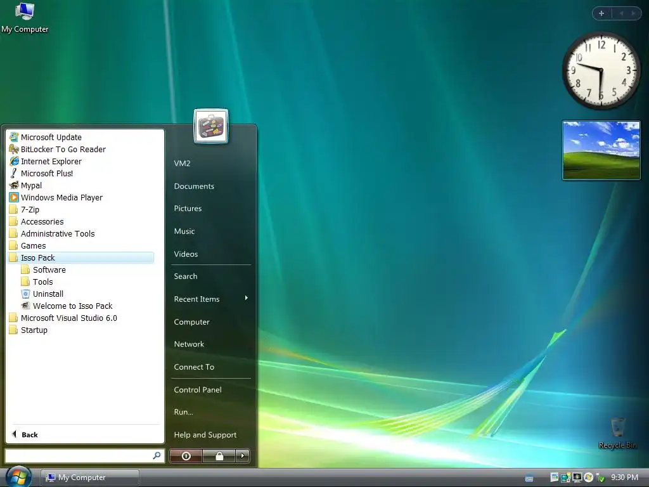Click the Start menu search box
Image resolution: width=649 pixels, height=487 pixels.
(85, 455)
